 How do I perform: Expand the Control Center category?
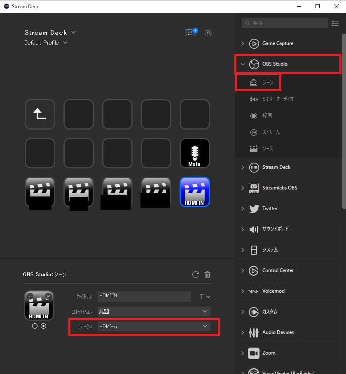[x=243, y=271]
